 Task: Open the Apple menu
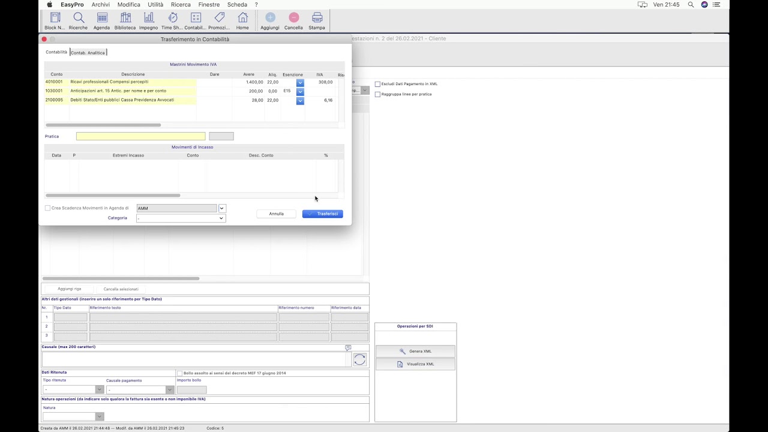click(49, 4)
